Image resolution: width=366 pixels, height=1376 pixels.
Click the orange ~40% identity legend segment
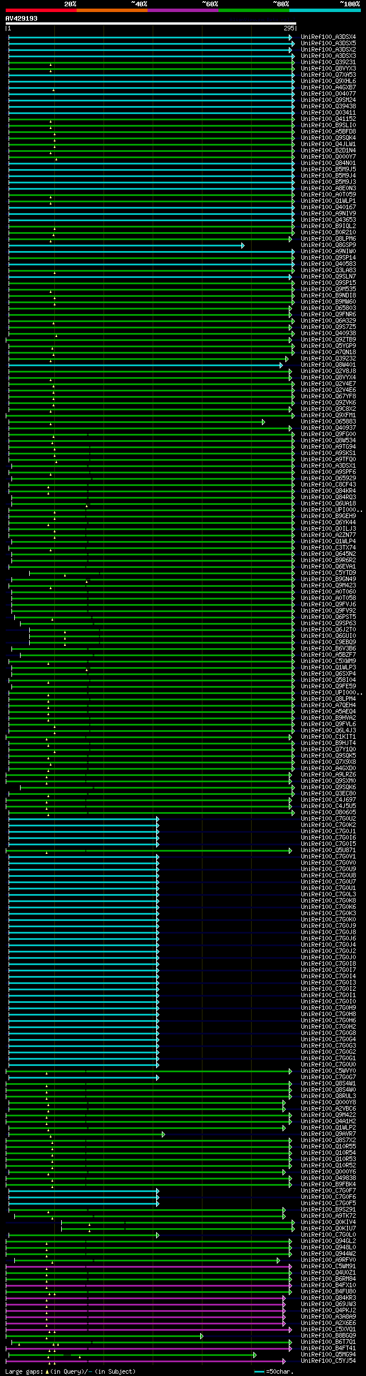(x=112, y=10)
